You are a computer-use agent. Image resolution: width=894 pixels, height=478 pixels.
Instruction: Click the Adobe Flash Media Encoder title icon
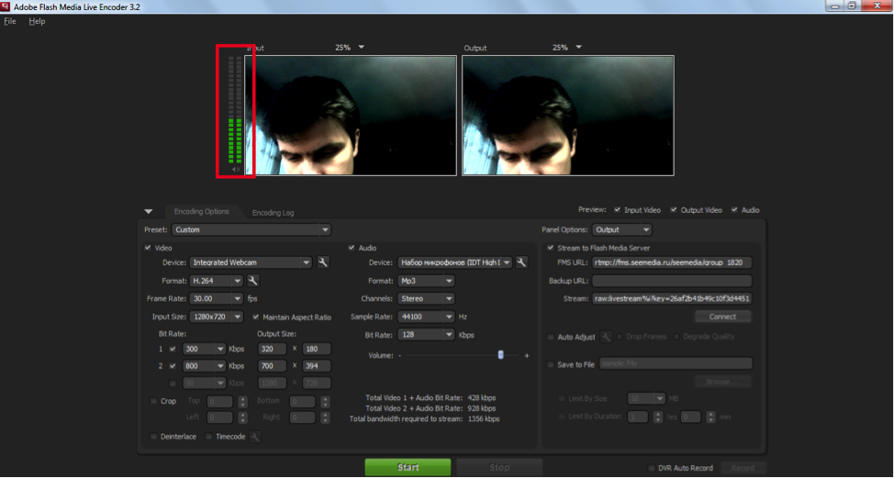click(6, 6)
